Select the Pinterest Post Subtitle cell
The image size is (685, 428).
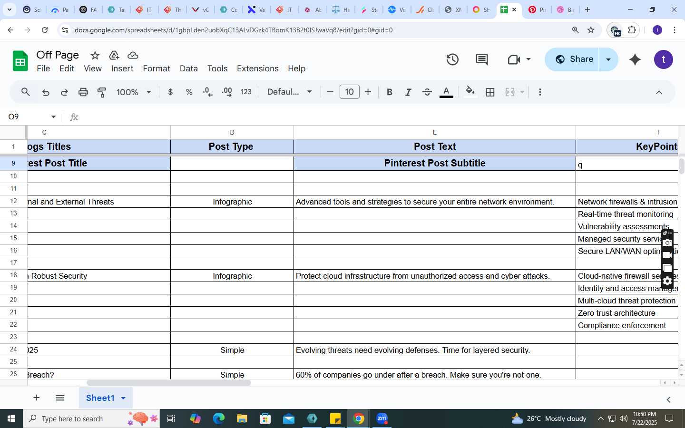(435, 163)
